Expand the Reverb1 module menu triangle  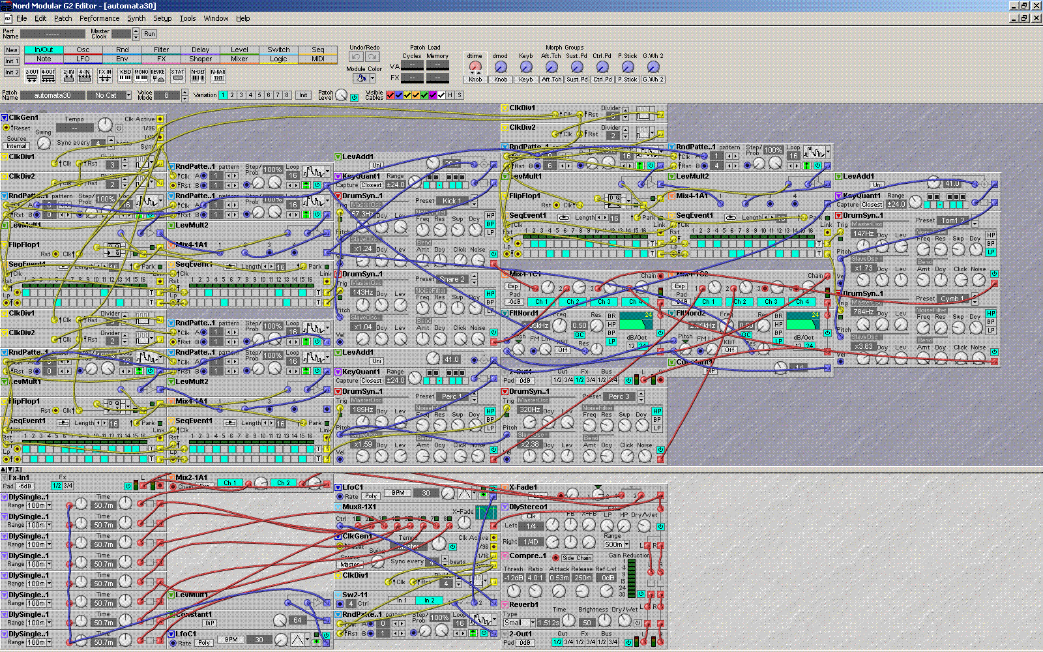pos(505,605)
